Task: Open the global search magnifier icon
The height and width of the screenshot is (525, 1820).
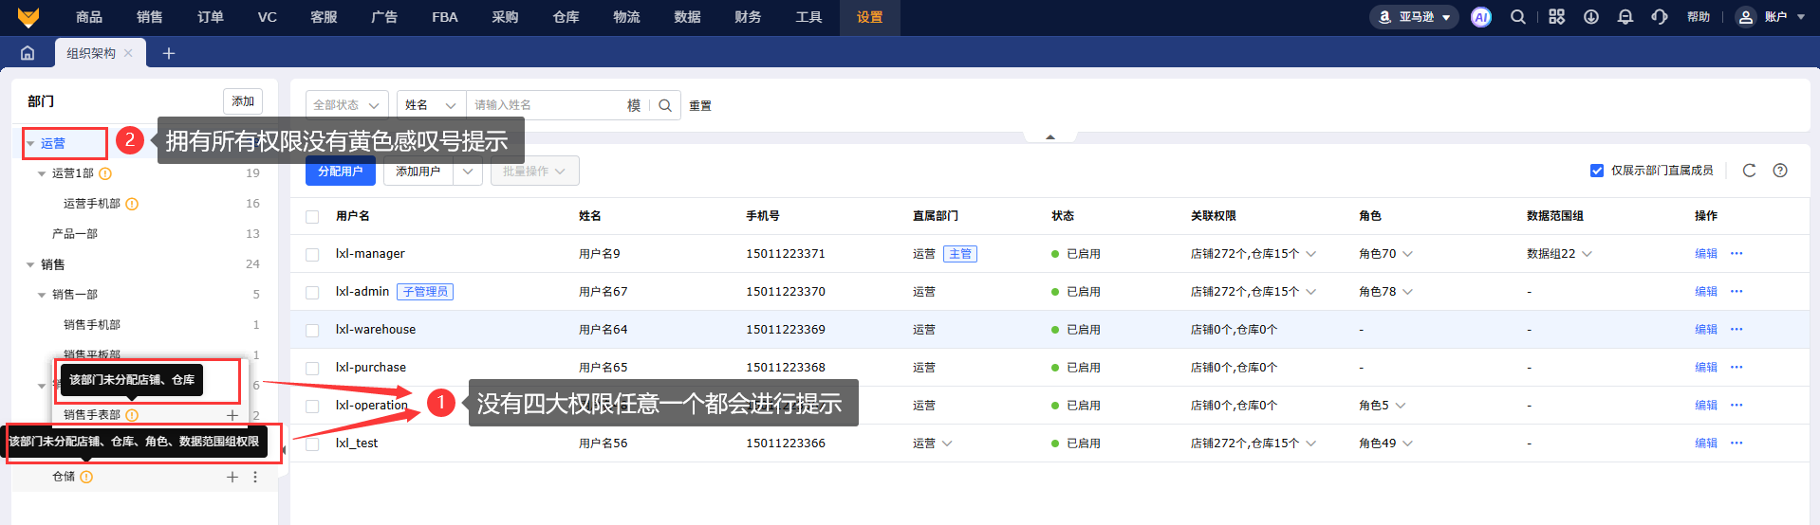Action: pyautogui.click(x=1518, y=17)
